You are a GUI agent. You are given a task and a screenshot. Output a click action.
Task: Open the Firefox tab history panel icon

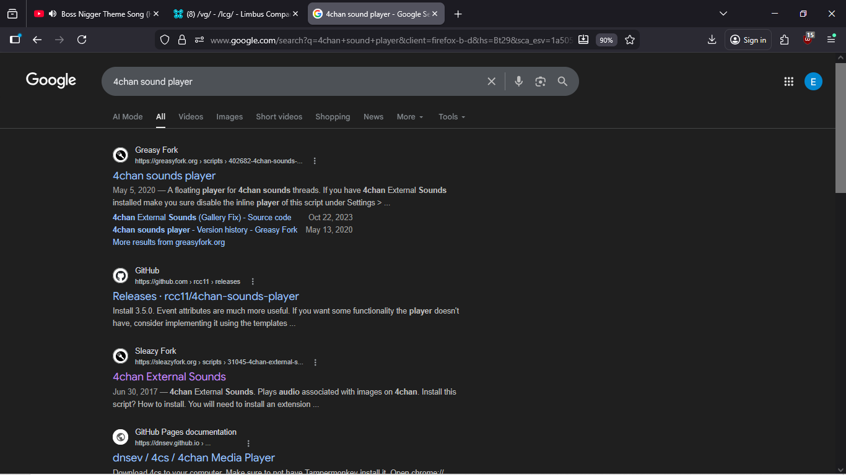12,14
